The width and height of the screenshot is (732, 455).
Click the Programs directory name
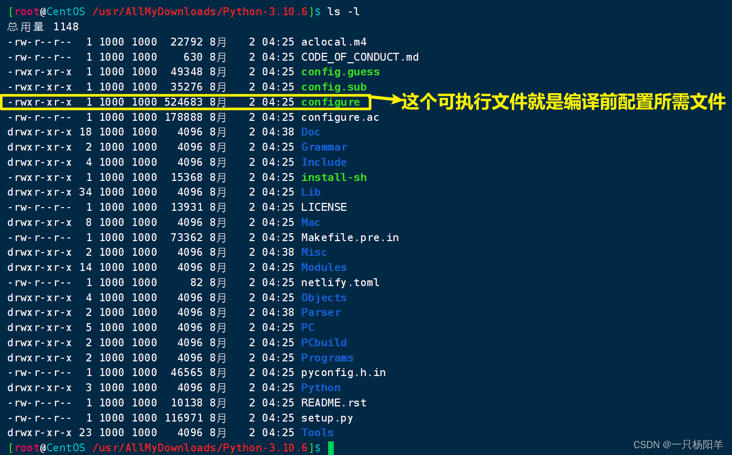pyautogui.click(x=327, y=358)
